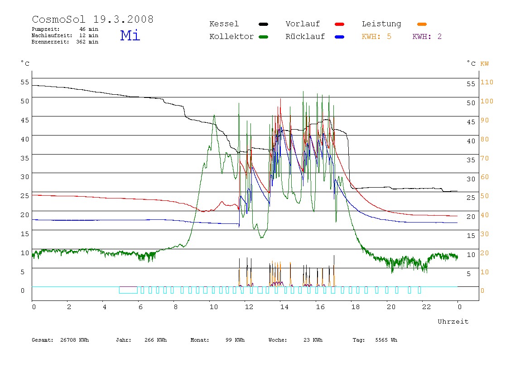
Task: Click the "Pumpzeit:" label
Action: tap(46, 29)
